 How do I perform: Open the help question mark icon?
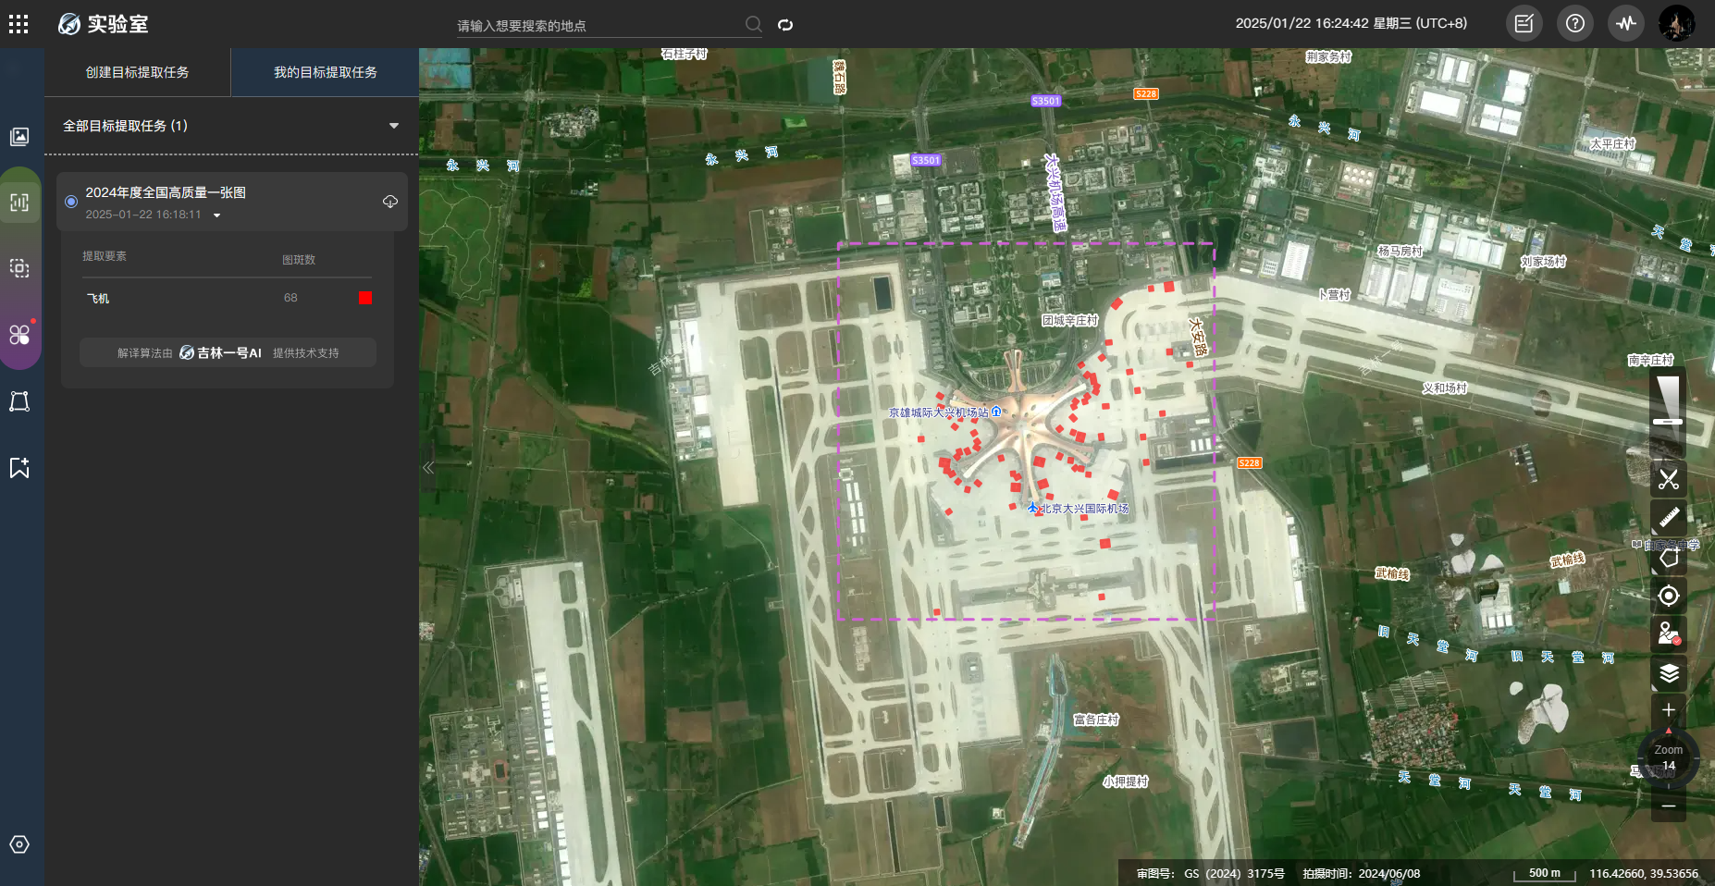(1574, 24)
